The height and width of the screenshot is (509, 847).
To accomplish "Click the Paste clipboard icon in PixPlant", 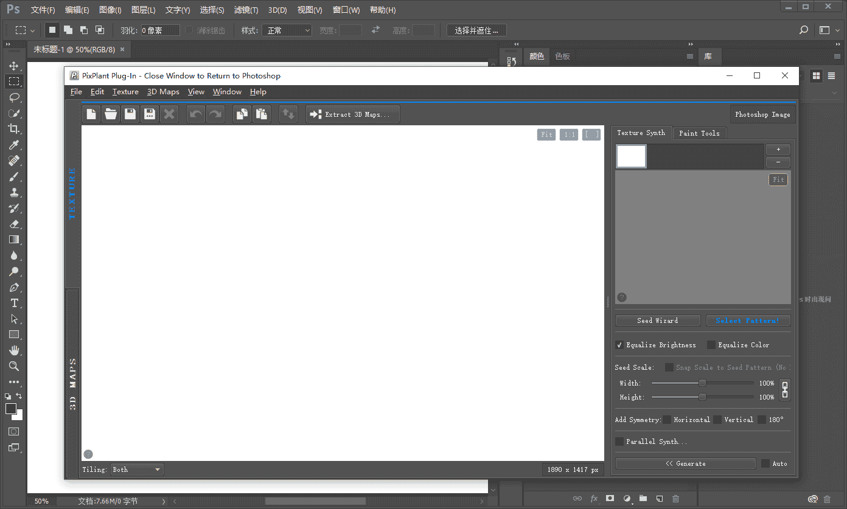I will coord(262,114).
